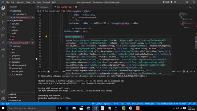Open Explorer Views and More Actions ellipsis

pos(32,7)
